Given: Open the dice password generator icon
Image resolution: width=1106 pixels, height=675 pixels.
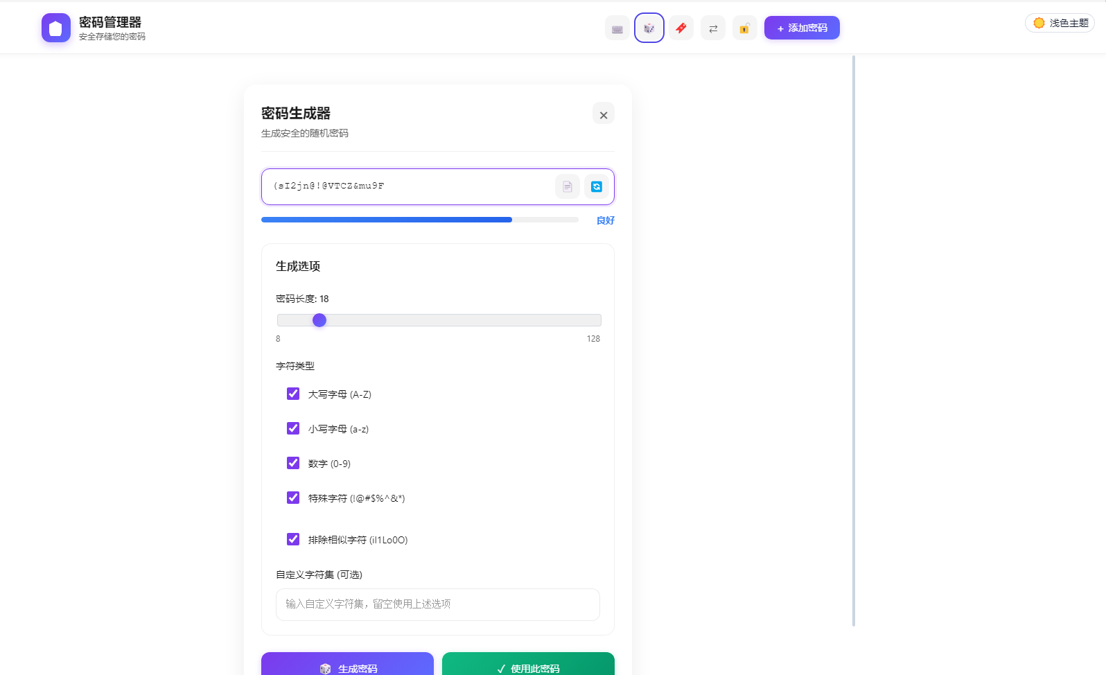Looking at the screenshot, I should [x=649, y=28].
